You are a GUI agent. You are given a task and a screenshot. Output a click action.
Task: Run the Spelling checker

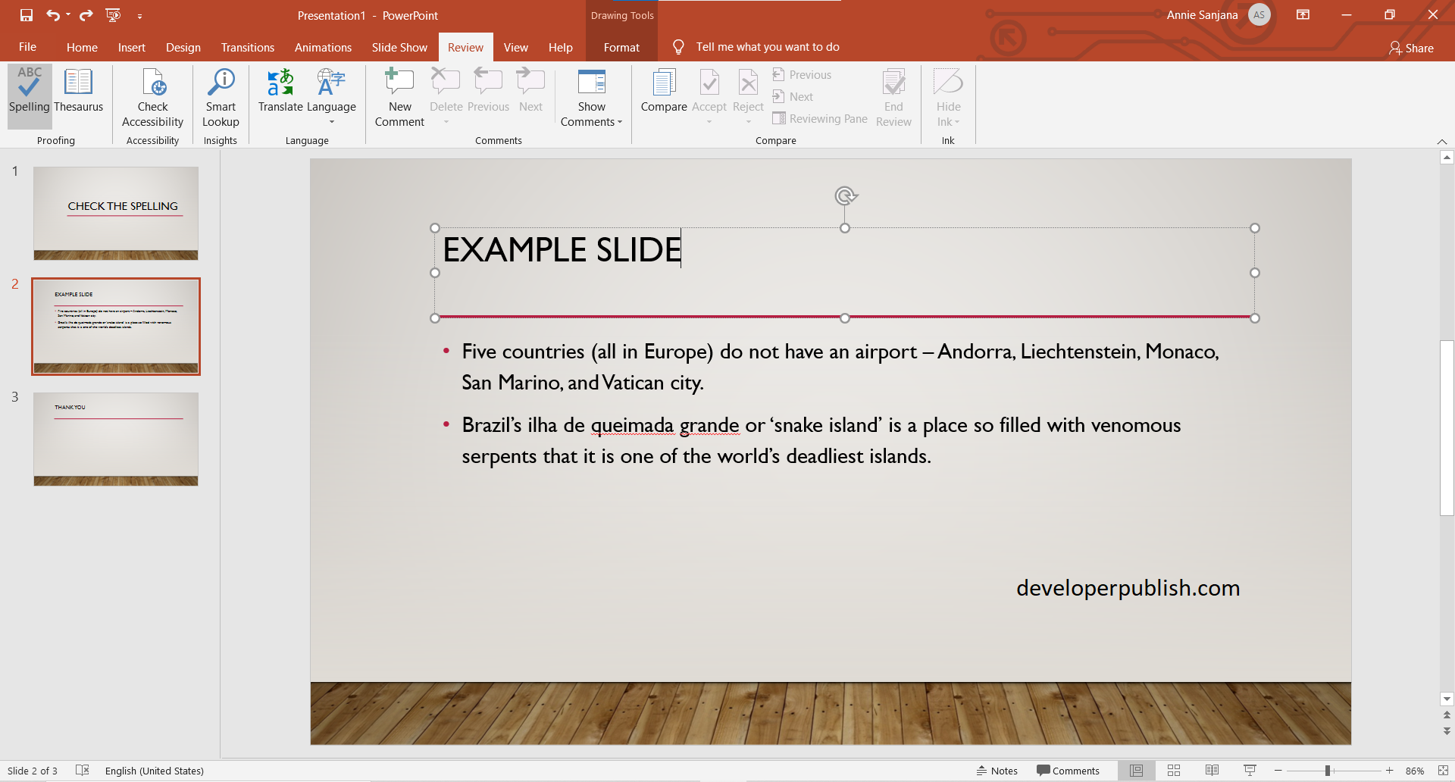pos(28,95)
